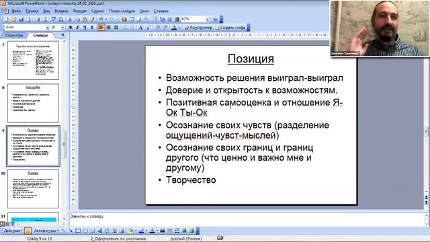Click the line style icon
Image resolution: width=430 pixels, height=242 pixels.
click(x=163, y=231)
